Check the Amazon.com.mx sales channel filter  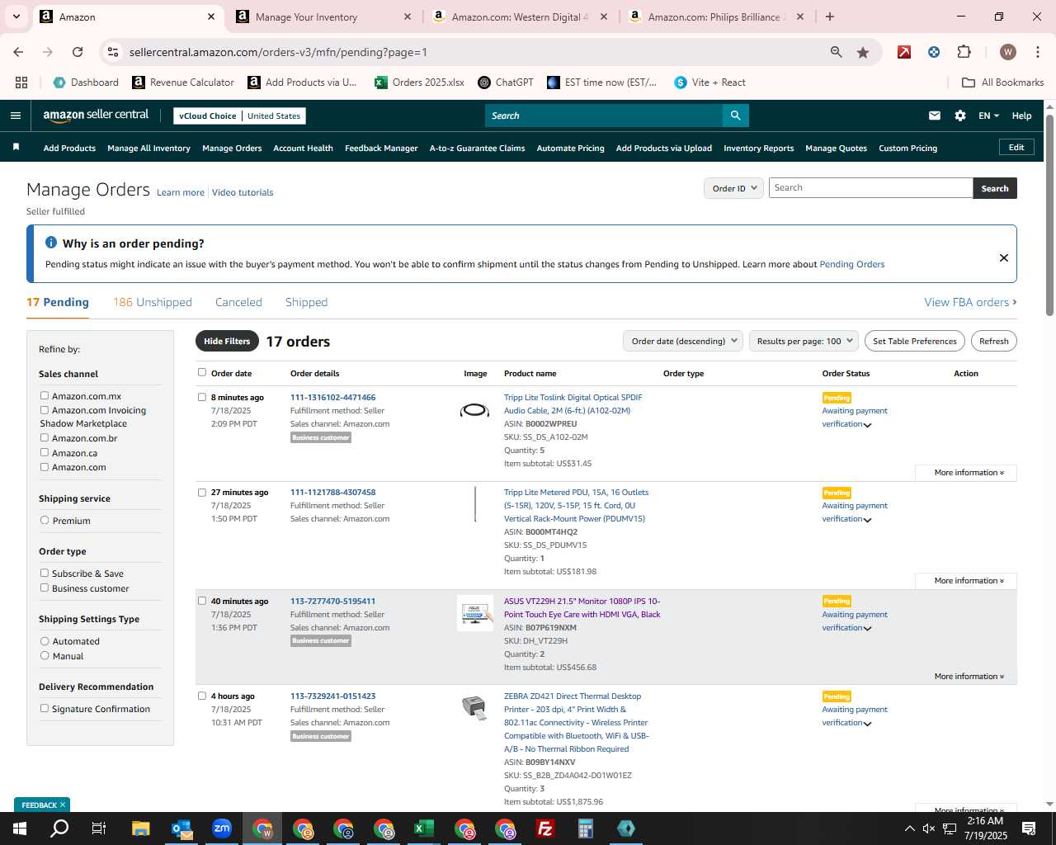(x=45, y=396)
